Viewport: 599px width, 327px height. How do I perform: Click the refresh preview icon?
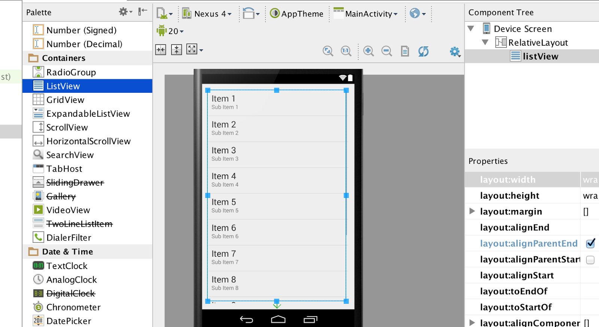pos(423,51)
